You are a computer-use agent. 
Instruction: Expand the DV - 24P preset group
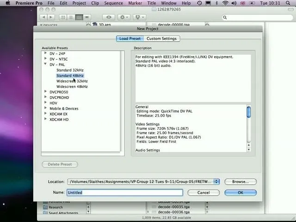45,53
